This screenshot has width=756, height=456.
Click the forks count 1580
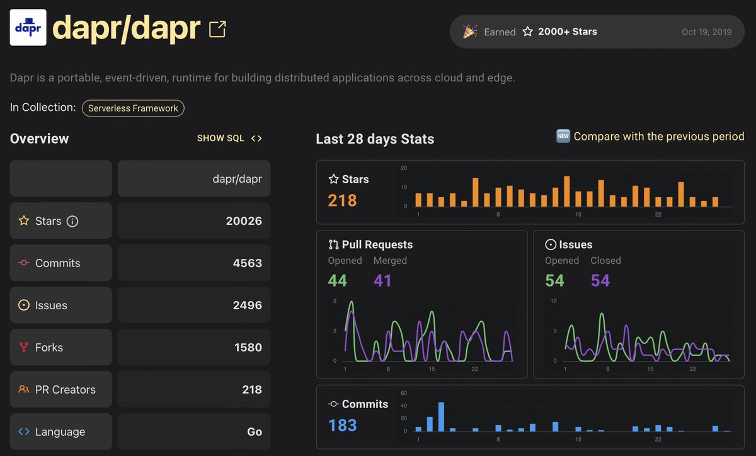click(248, 347)
